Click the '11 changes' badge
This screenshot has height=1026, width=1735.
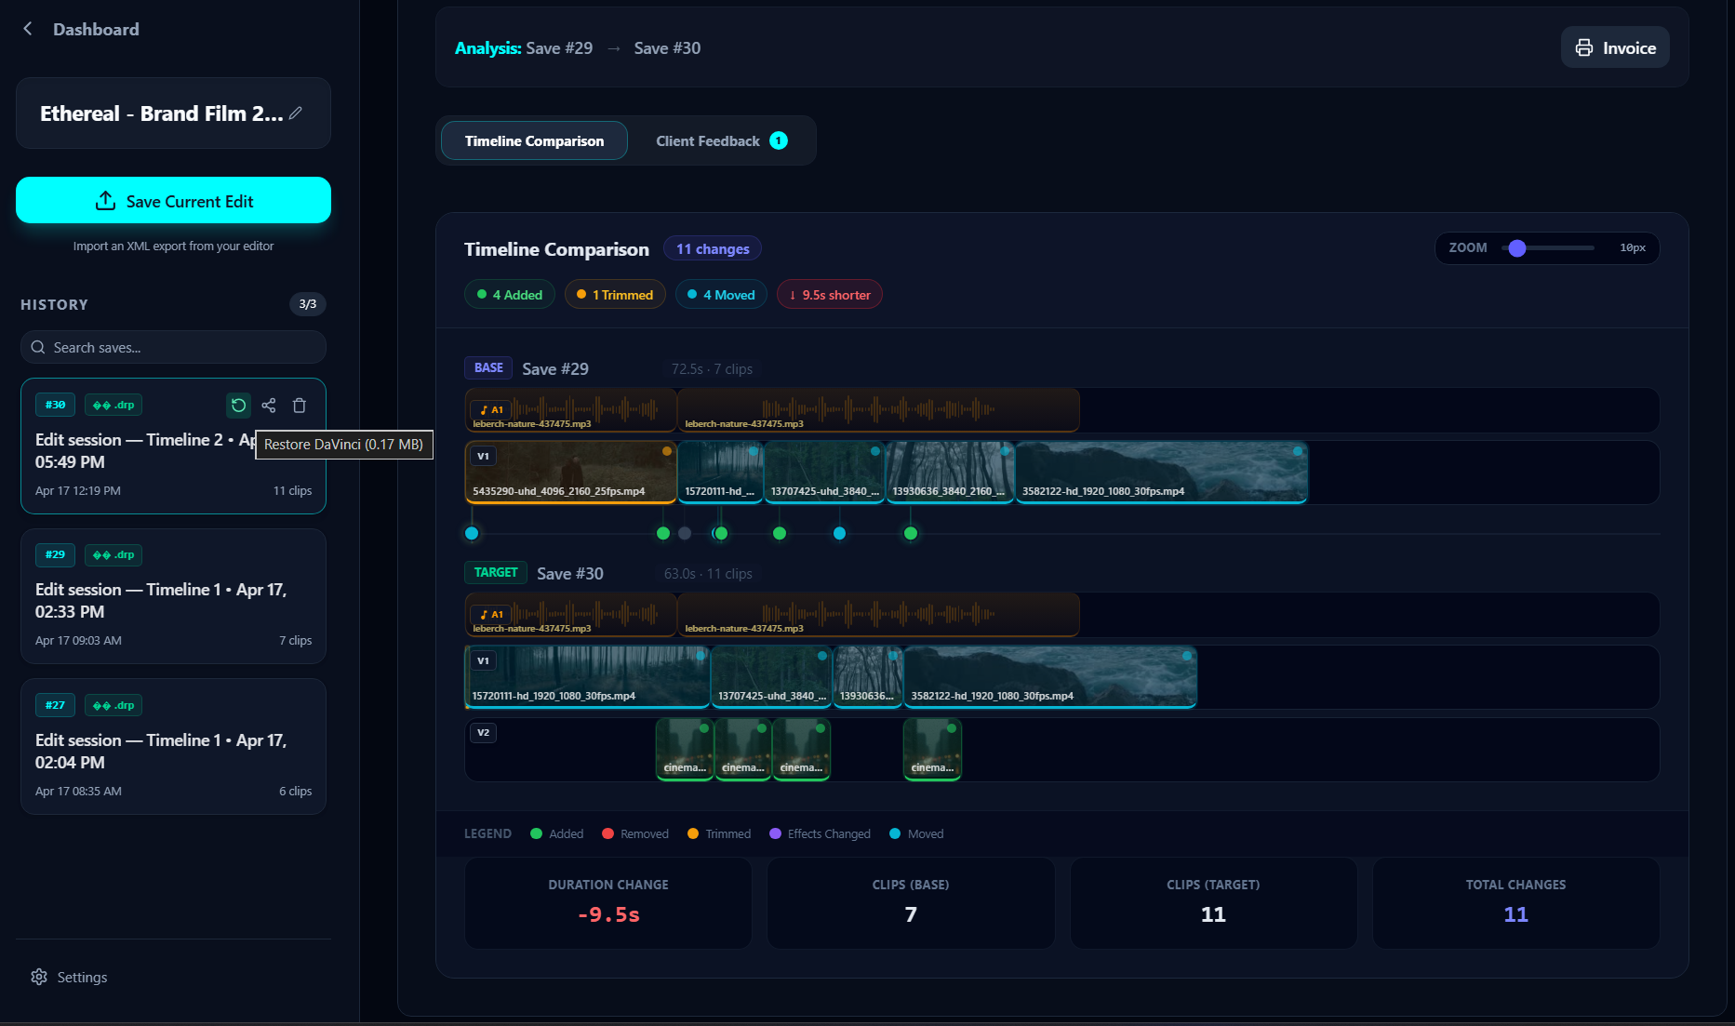coord(713,248)
